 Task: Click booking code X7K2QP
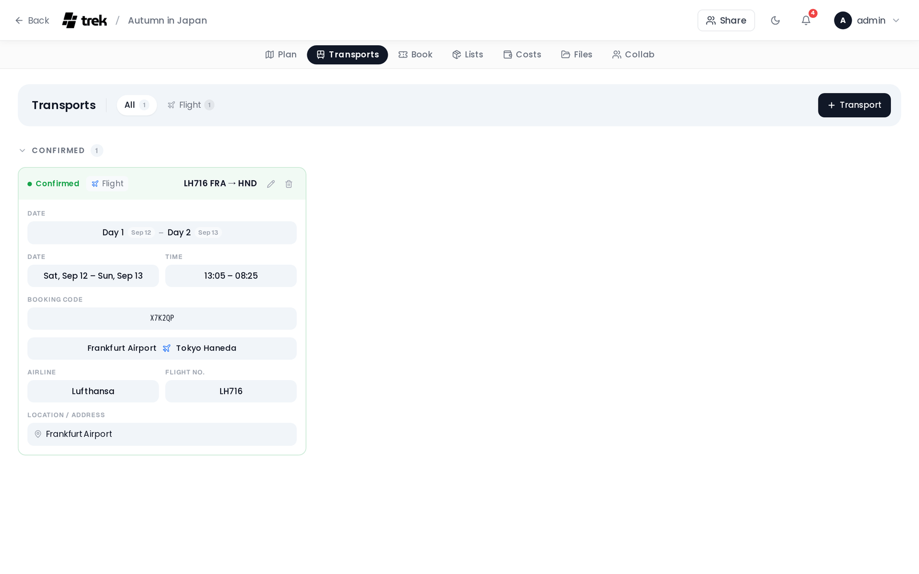(162, 319)
